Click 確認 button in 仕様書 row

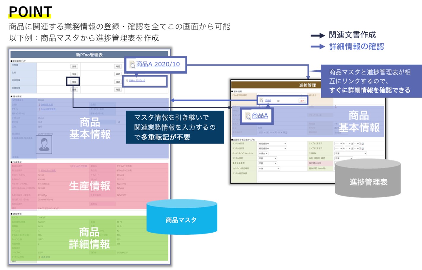(x=118, y=66)
